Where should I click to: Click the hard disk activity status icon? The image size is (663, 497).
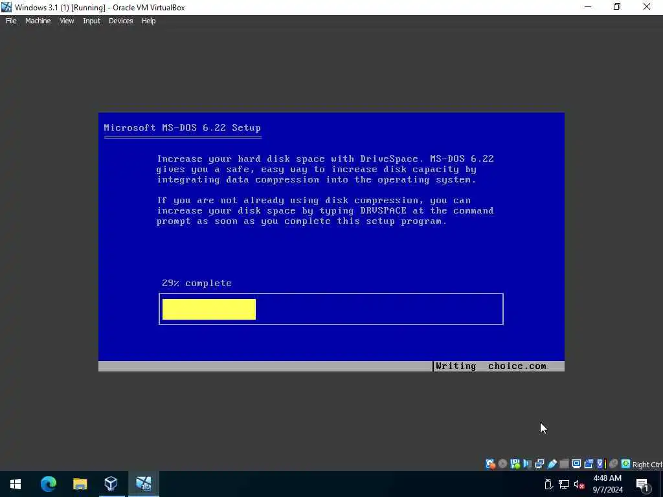pos(490,464)
